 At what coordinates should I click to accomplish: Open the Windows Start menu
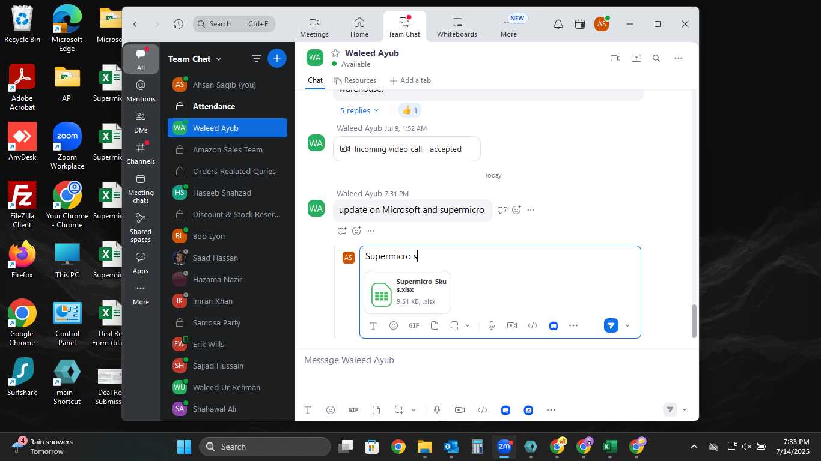coord(184,447)
